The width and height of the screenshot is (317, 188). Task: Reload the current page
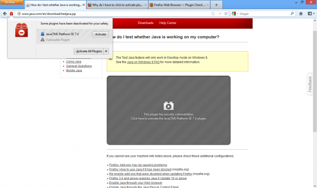[226, 14]
